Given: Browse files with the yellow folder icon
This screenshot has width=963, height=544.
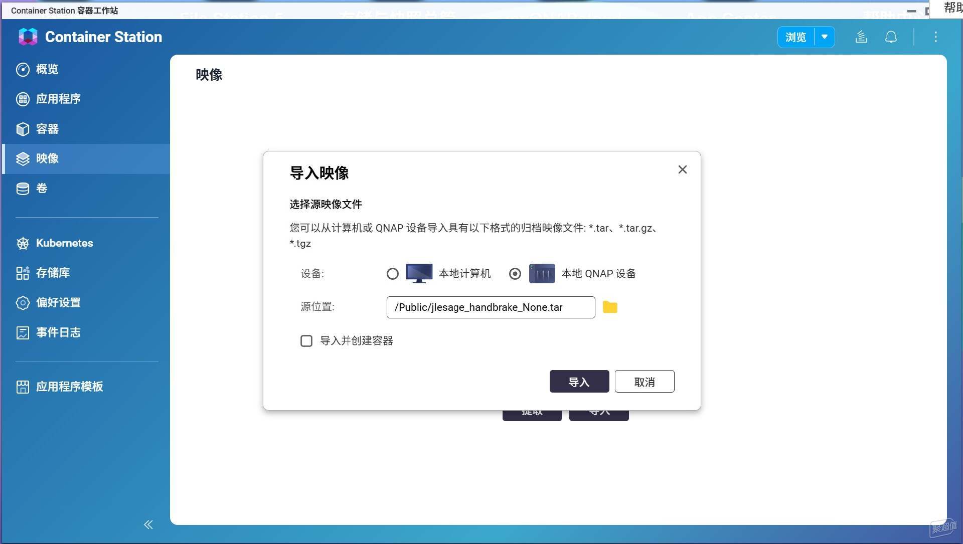Looking at the screenshot, I should click(610, 307).
